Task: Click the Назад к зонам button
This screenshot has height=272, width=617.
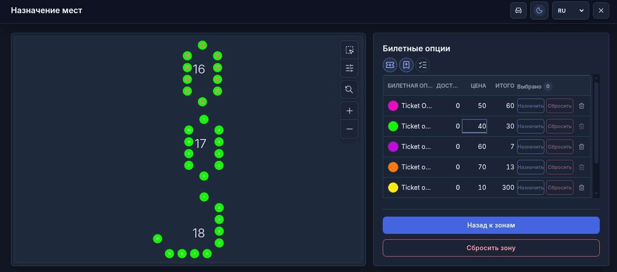Action: click(x=491, y=225)
